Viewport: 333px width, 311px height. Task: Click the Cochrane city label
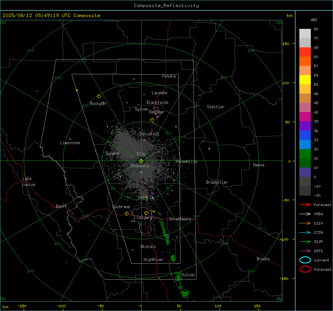(x=121, y=207)
